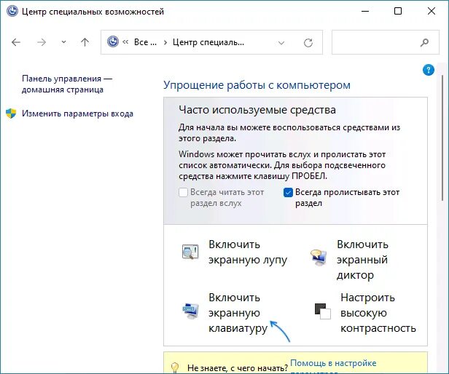Click heading 'Упрощение работы с компьютером'
This screenshot has width=449, height=374.
pyautogui.click(x=257, y=85)
